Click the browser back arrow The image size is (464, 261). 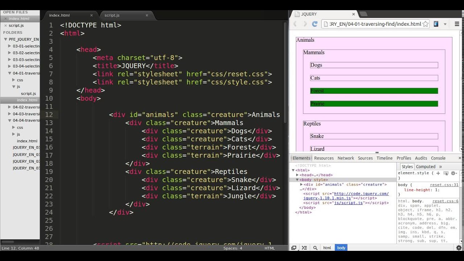pos(295,24)
